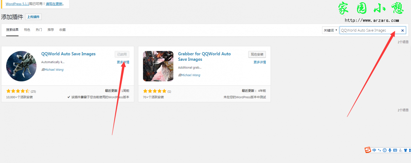The width and height of the screenshot is (411, 163).
Task: Open QQWorld Auto Save Images title link
Action: coord(68,54)
